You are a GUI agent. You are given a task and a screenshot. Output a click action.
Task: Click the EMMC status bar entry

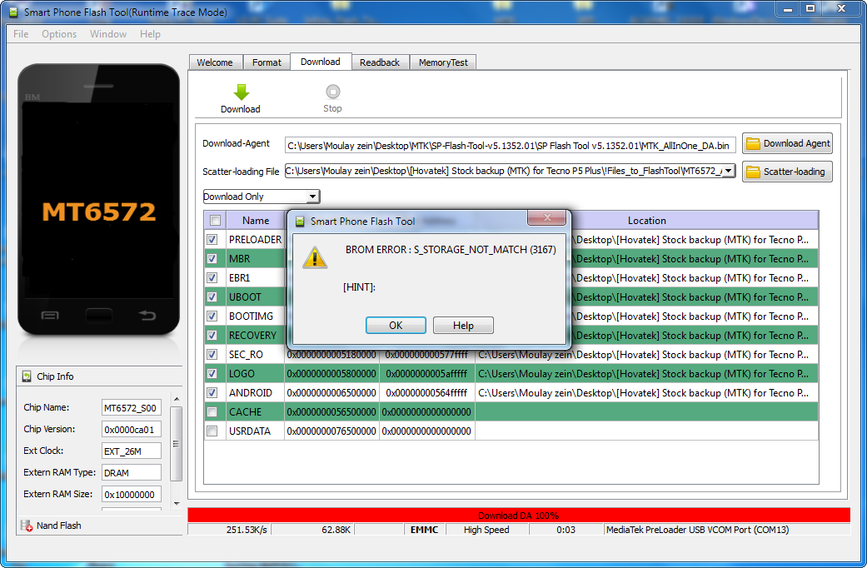[x=424, y=530]
